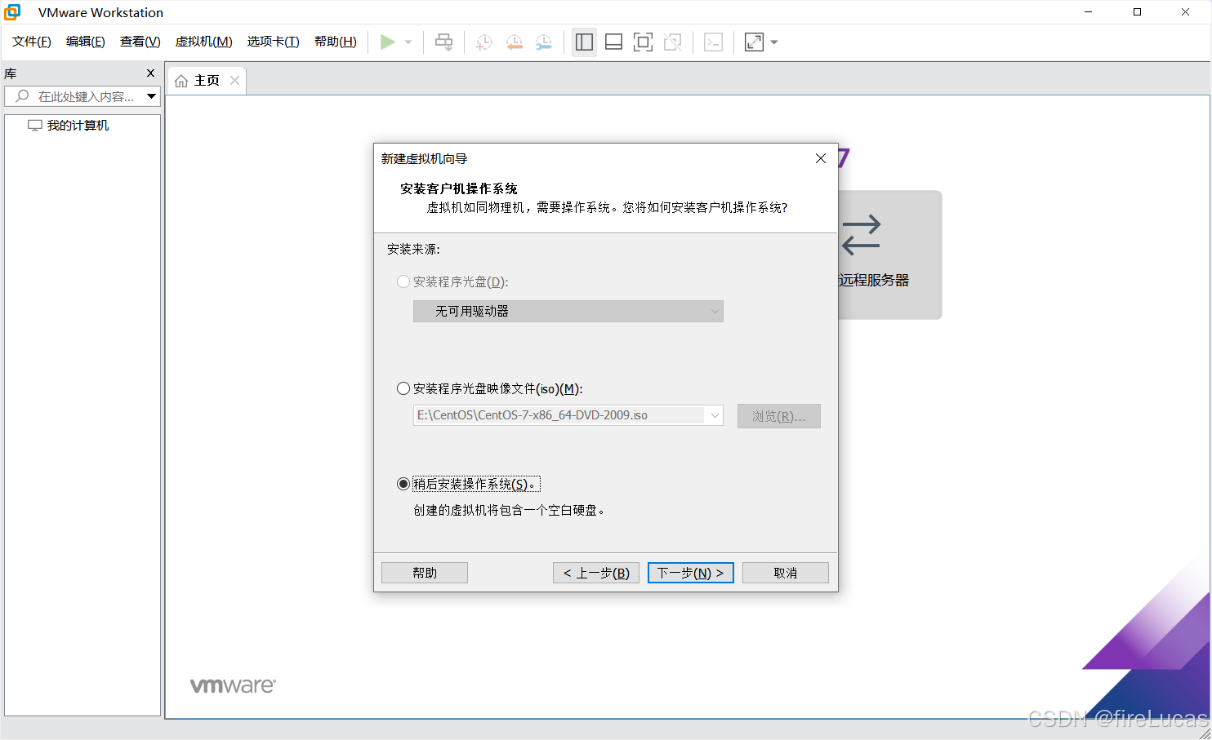Open the 选项卡(T) menu
Image resolution: width=1212 pixels, height=740 pixels.
274,42
